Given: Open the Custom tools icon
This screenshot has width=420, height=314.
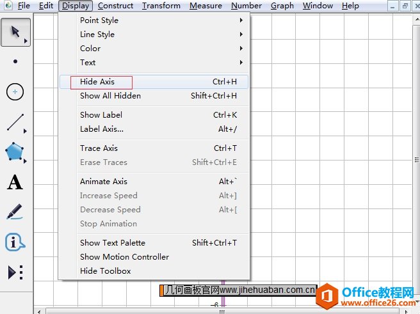Looking at the screenshot, I should (x=15, y=272).
